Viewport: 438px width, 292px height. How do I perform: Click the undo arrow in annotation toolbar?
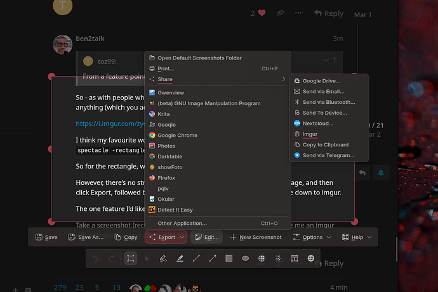(x=95, y=258)
